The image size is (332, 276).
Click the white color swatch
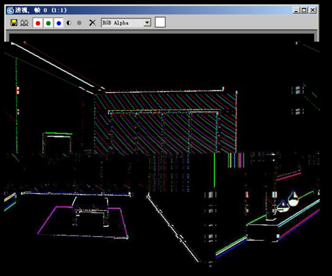point(160,23)
